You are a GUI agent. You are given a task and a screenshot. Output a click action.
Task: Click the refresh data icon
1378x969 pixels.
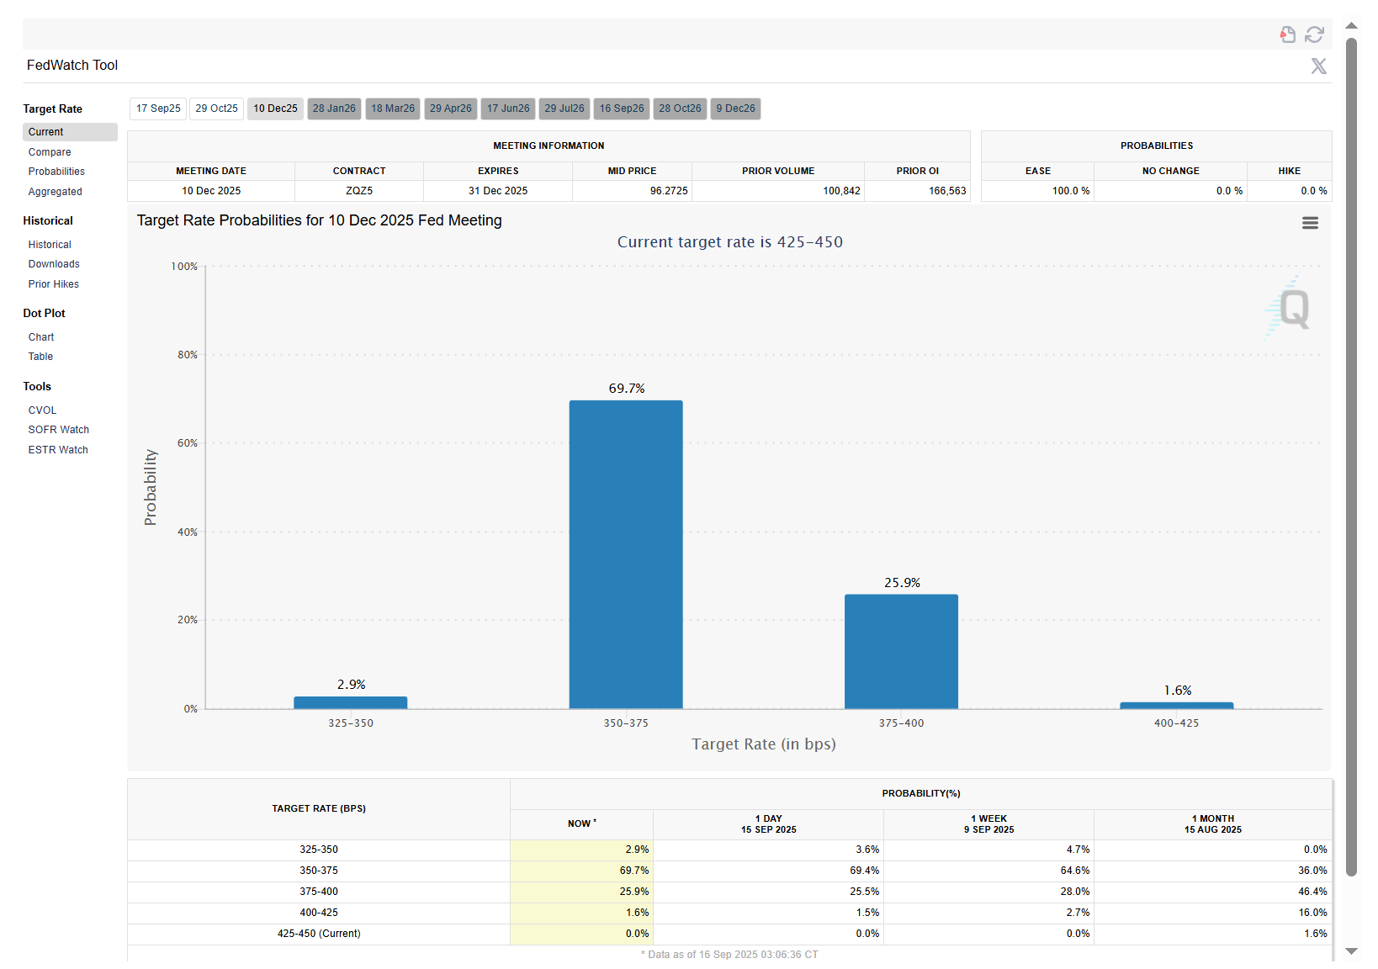point(1314,34)
